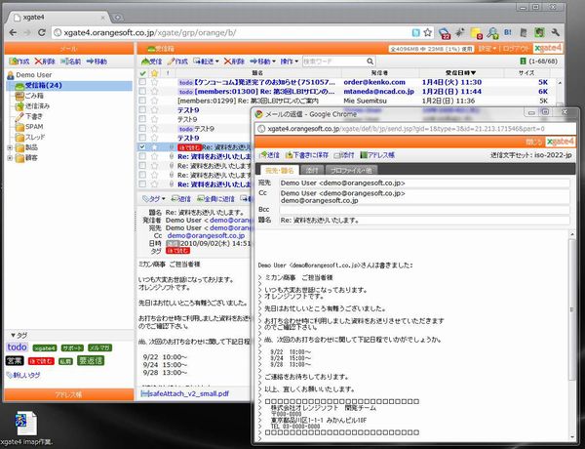This screenshot has height=449, width=585.
Task: Click the red 後で読む tag in tag cloud
Action: (41, 361)
